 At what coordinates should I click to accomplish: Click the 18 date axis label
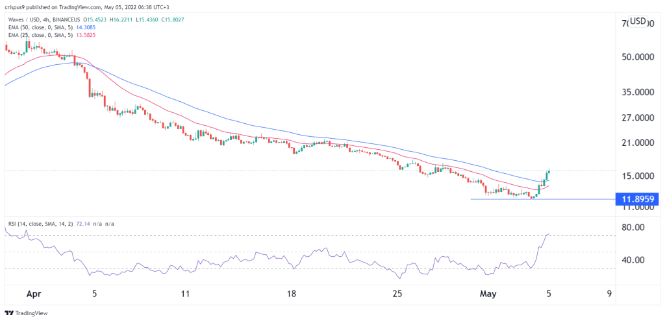tap(290, 294)
